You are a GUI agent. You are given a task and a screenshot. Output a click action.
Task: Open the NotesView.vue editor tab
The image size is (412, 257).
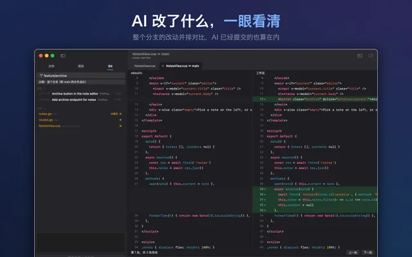coord(145,66)
